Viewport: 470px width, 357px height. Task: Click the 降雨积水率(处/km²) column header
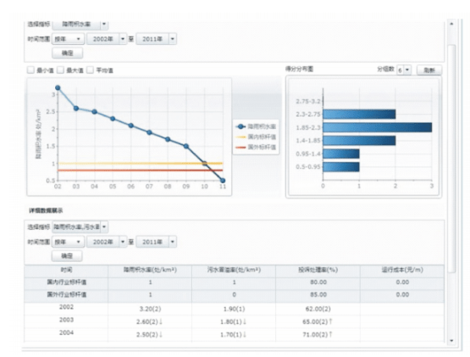(150, 271)
